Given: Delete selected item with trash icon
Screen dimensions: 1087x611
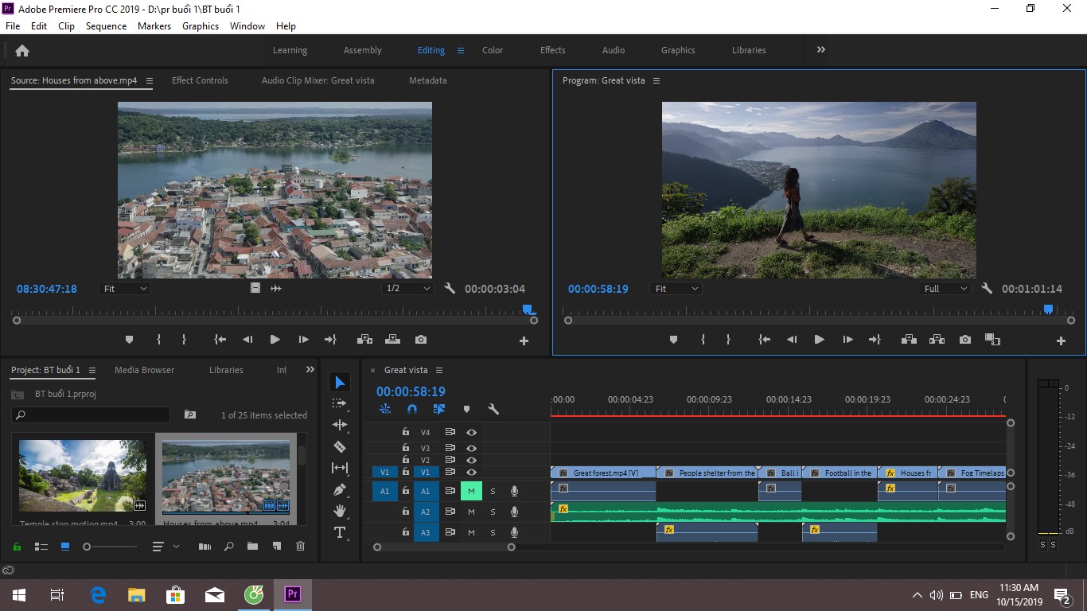Looking at the screenshot, I should pos(300,547).
